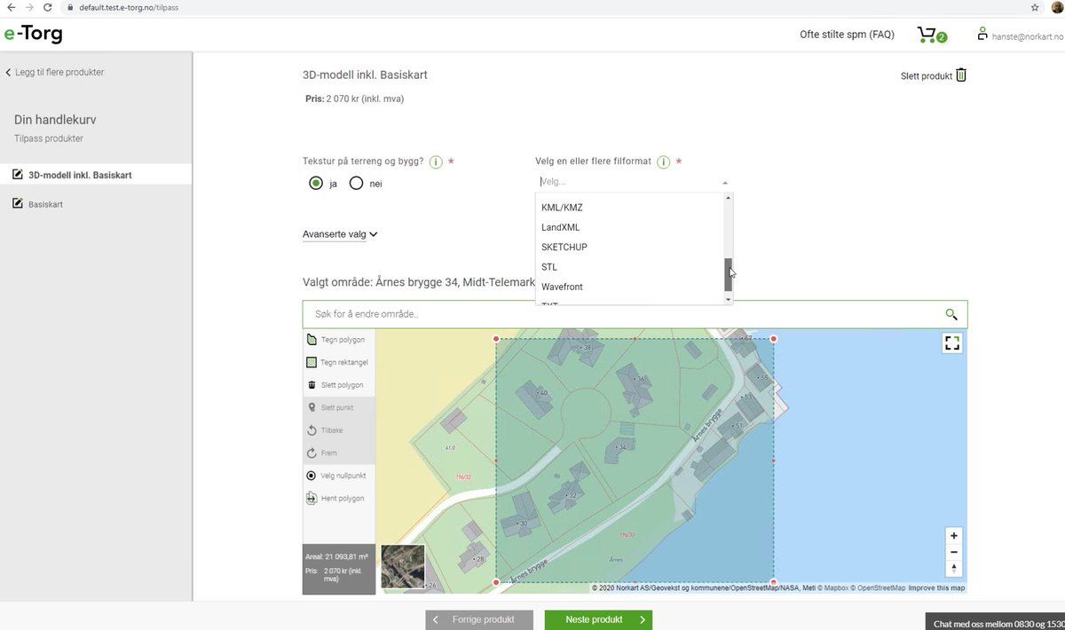Open the fullscreen map view icon

[951, 343]
